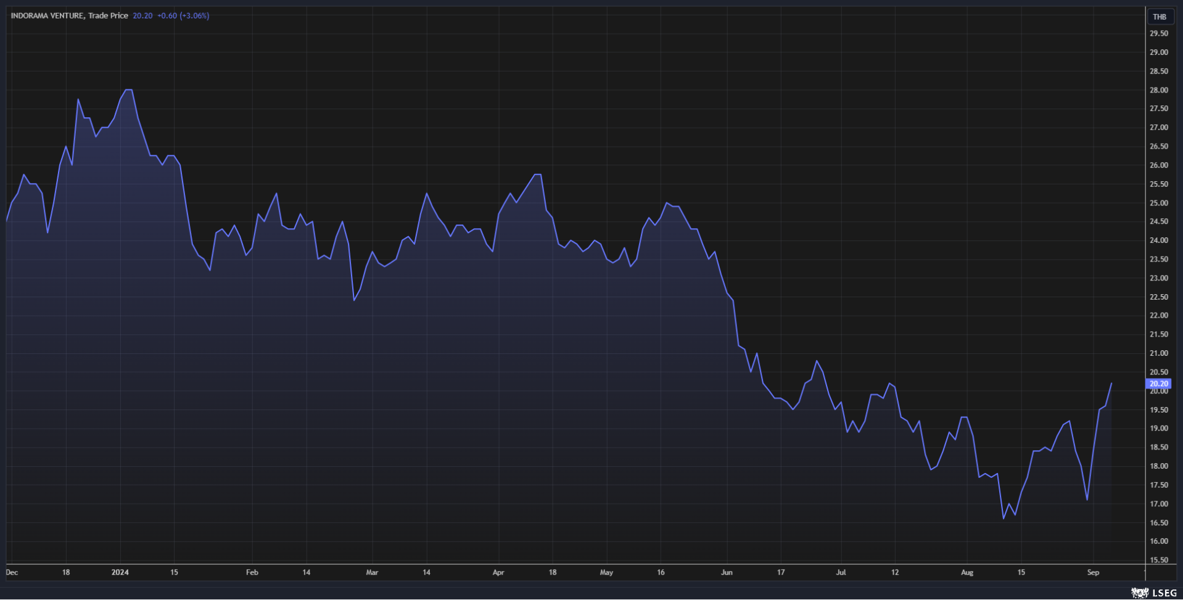Click the Jul label on time axis
Image resolution: width=1183 pixels, height=600 pixels.
[841, 572]
